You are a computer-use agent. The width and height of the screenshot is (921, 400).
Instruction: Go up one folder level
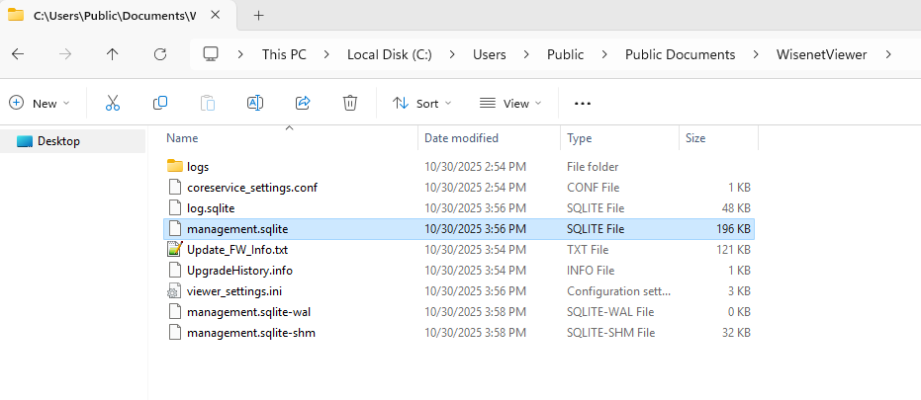tap(112, 54)
